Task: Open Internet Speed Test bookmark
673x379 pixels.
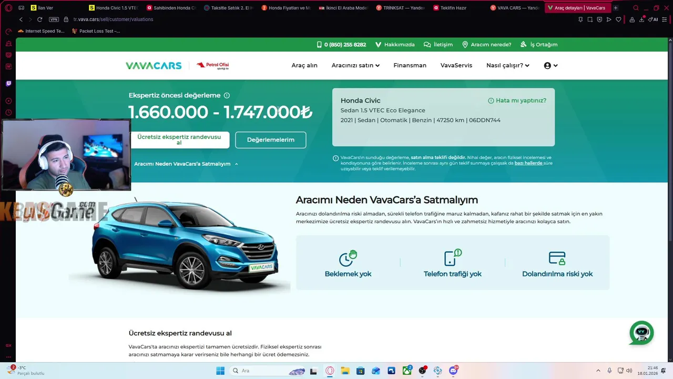Action: (x=41, y=31)
